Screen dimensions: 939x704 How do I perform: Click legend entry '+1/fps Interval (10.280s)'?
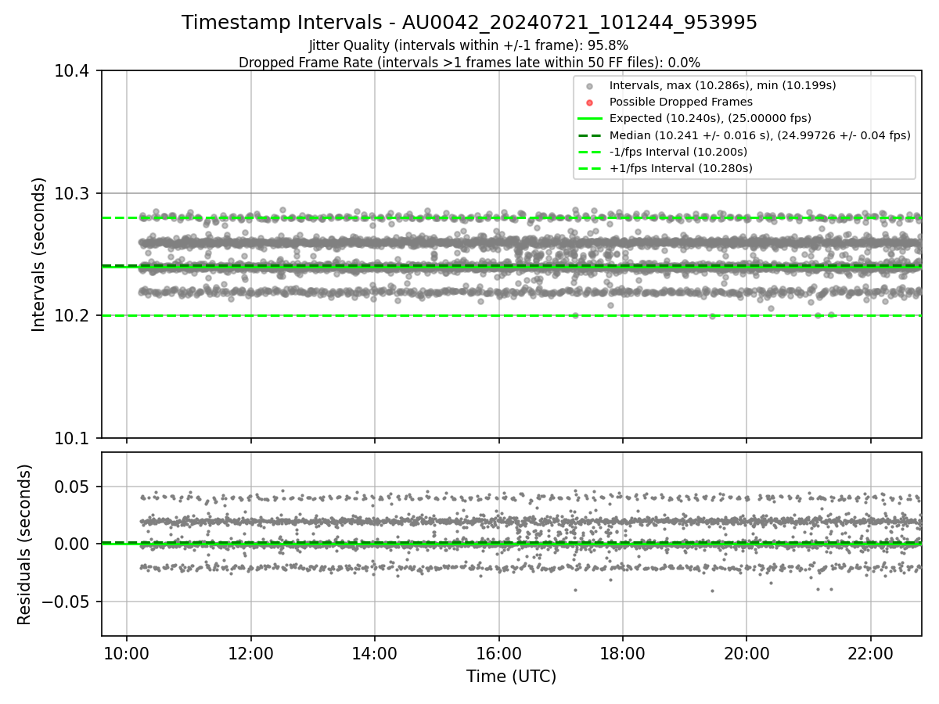pos(681,168)
